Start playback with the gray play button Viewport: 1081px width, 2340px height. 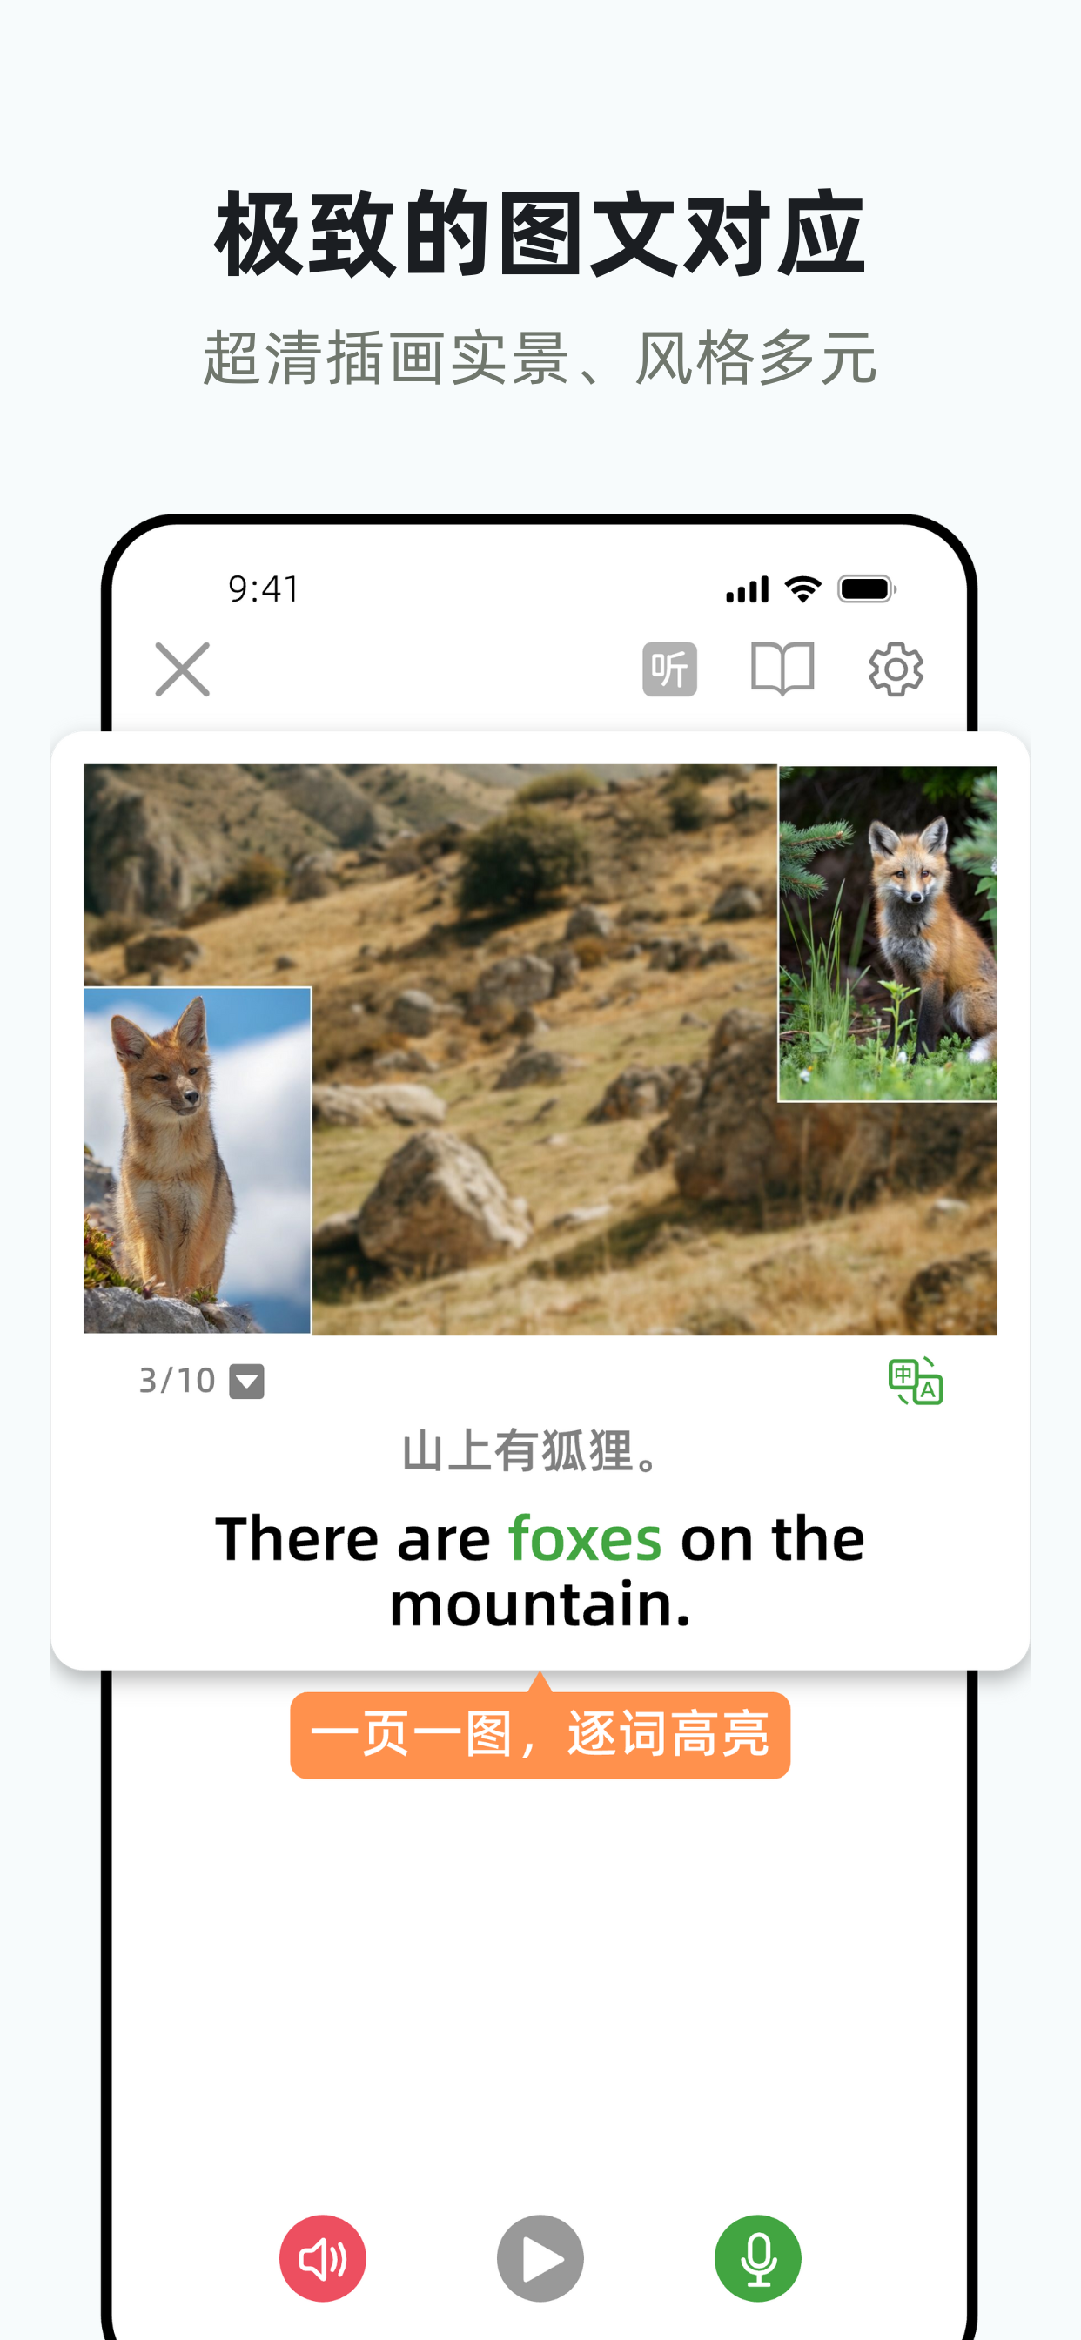[x=540, y=2258]
